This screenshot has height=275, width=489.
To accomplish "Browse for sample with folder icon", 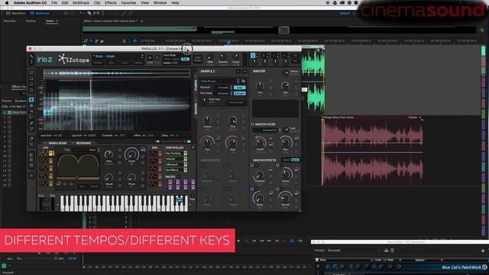I will (x=243, y=81).
